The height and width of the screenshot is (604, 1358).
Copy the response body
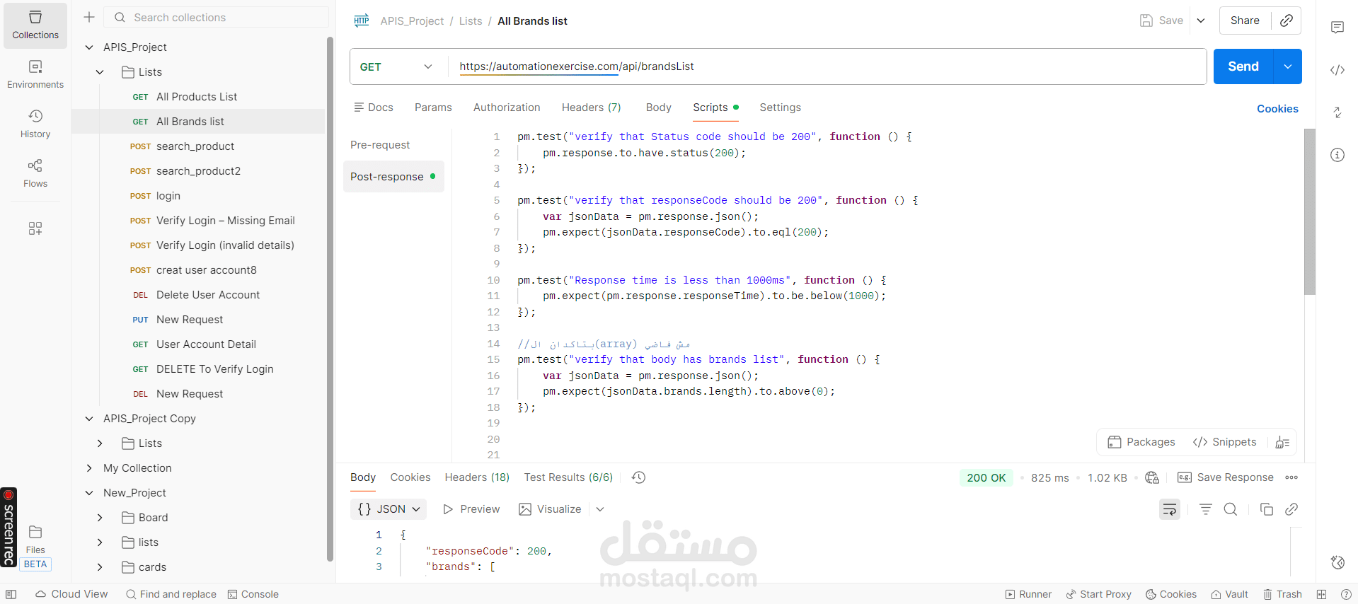tap(1267, 509)
